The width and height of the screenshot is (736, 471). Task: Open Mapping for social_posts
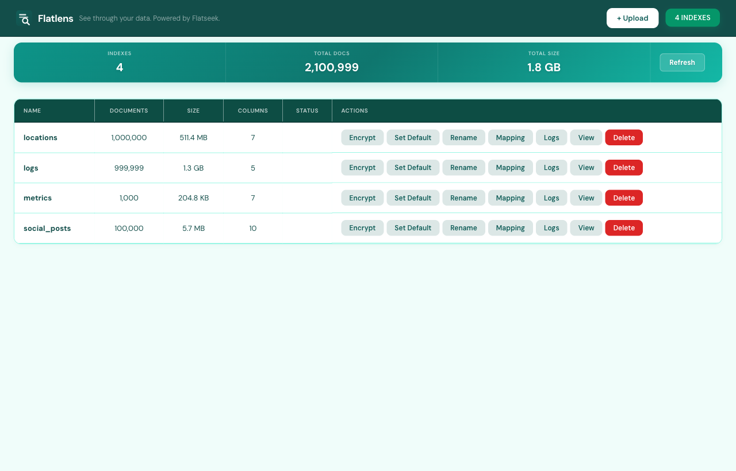(510, 228)
